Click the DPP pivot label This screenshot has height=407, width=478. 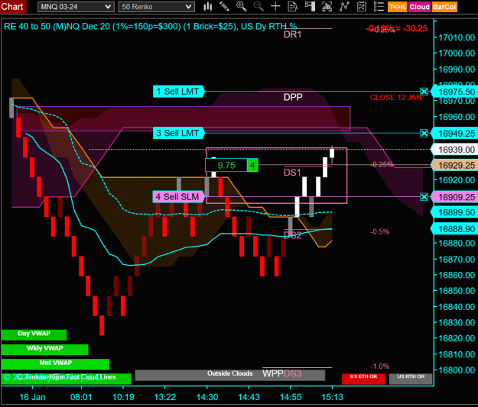pos(293,97)
